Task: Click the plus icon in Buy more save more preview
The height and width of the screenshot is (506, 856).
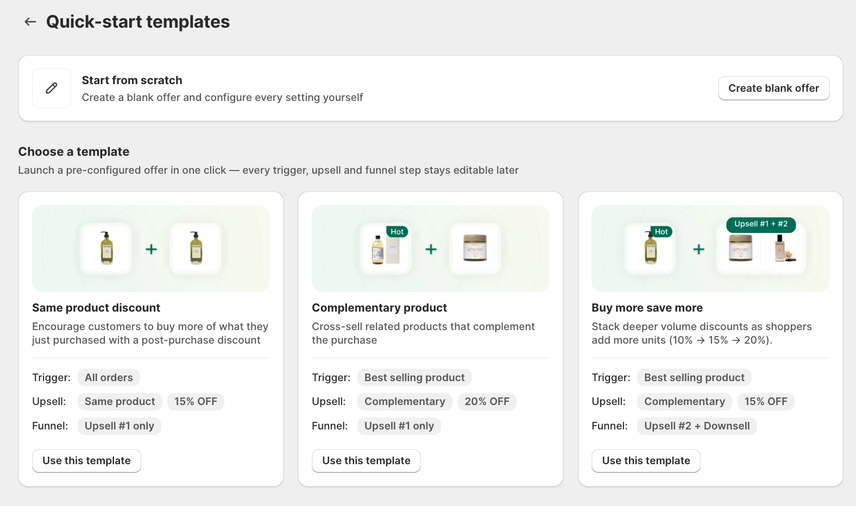Action: [698, 249]
